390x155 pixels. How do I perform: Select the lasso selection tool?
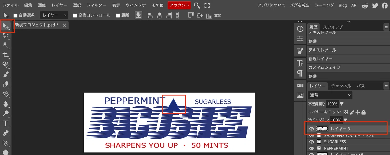(x=6, y=35)
